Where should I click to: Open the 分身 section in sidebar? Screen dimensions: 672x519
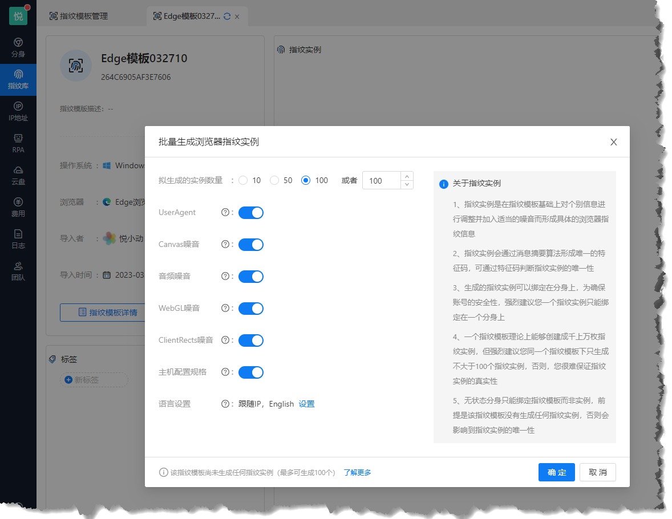tap(18, 47)
